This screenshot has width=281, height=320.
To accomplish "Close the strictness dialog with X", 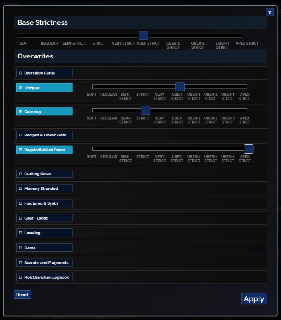I will (x=270, y=12).
